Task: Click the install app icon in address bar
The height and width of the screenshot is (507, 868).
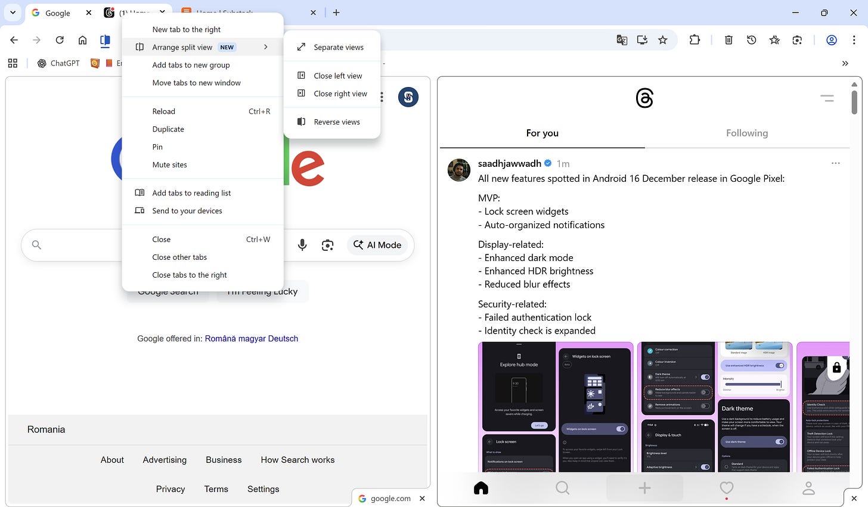Action: point(642,40)
